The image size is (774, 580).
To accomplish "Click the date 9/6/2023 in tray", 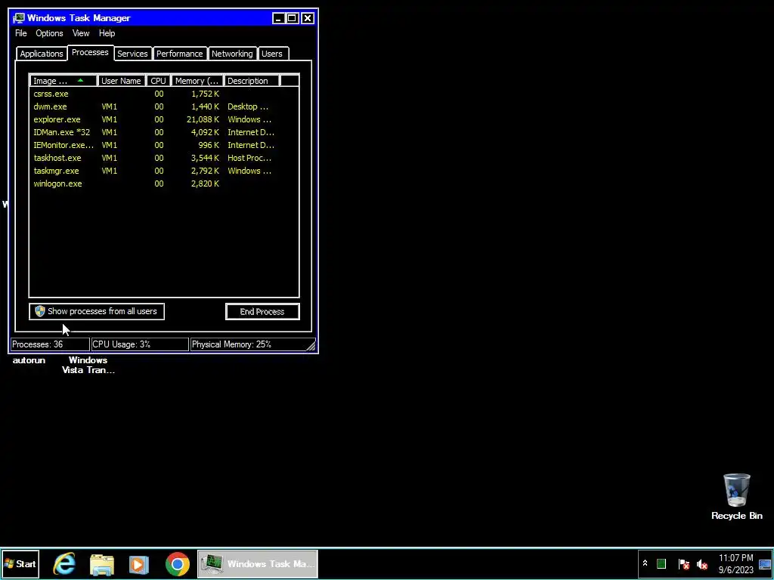I will coord(736,570).
